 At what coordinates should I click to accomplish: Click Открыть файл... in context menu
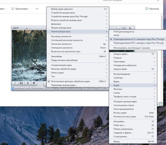pyautogui.click(x=133, y=54)
